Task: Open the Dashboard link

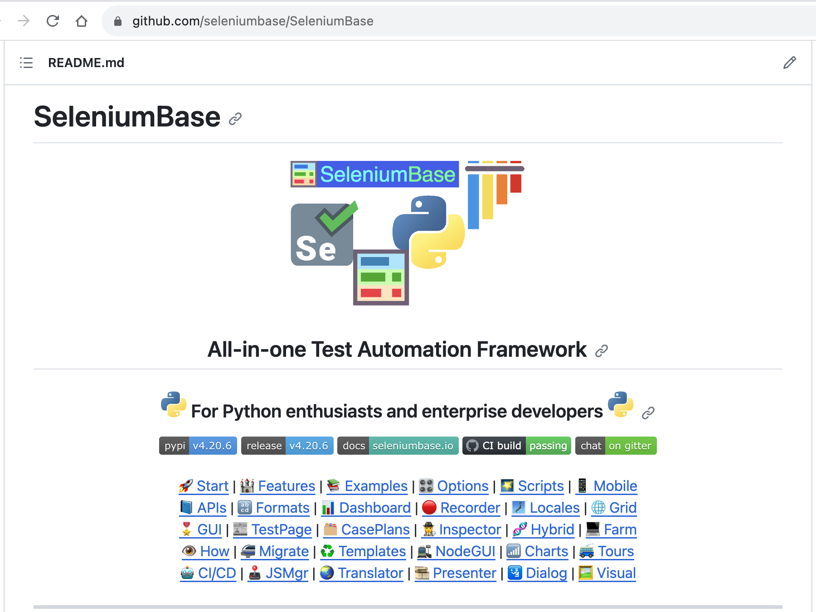Action: click(366, 508)
